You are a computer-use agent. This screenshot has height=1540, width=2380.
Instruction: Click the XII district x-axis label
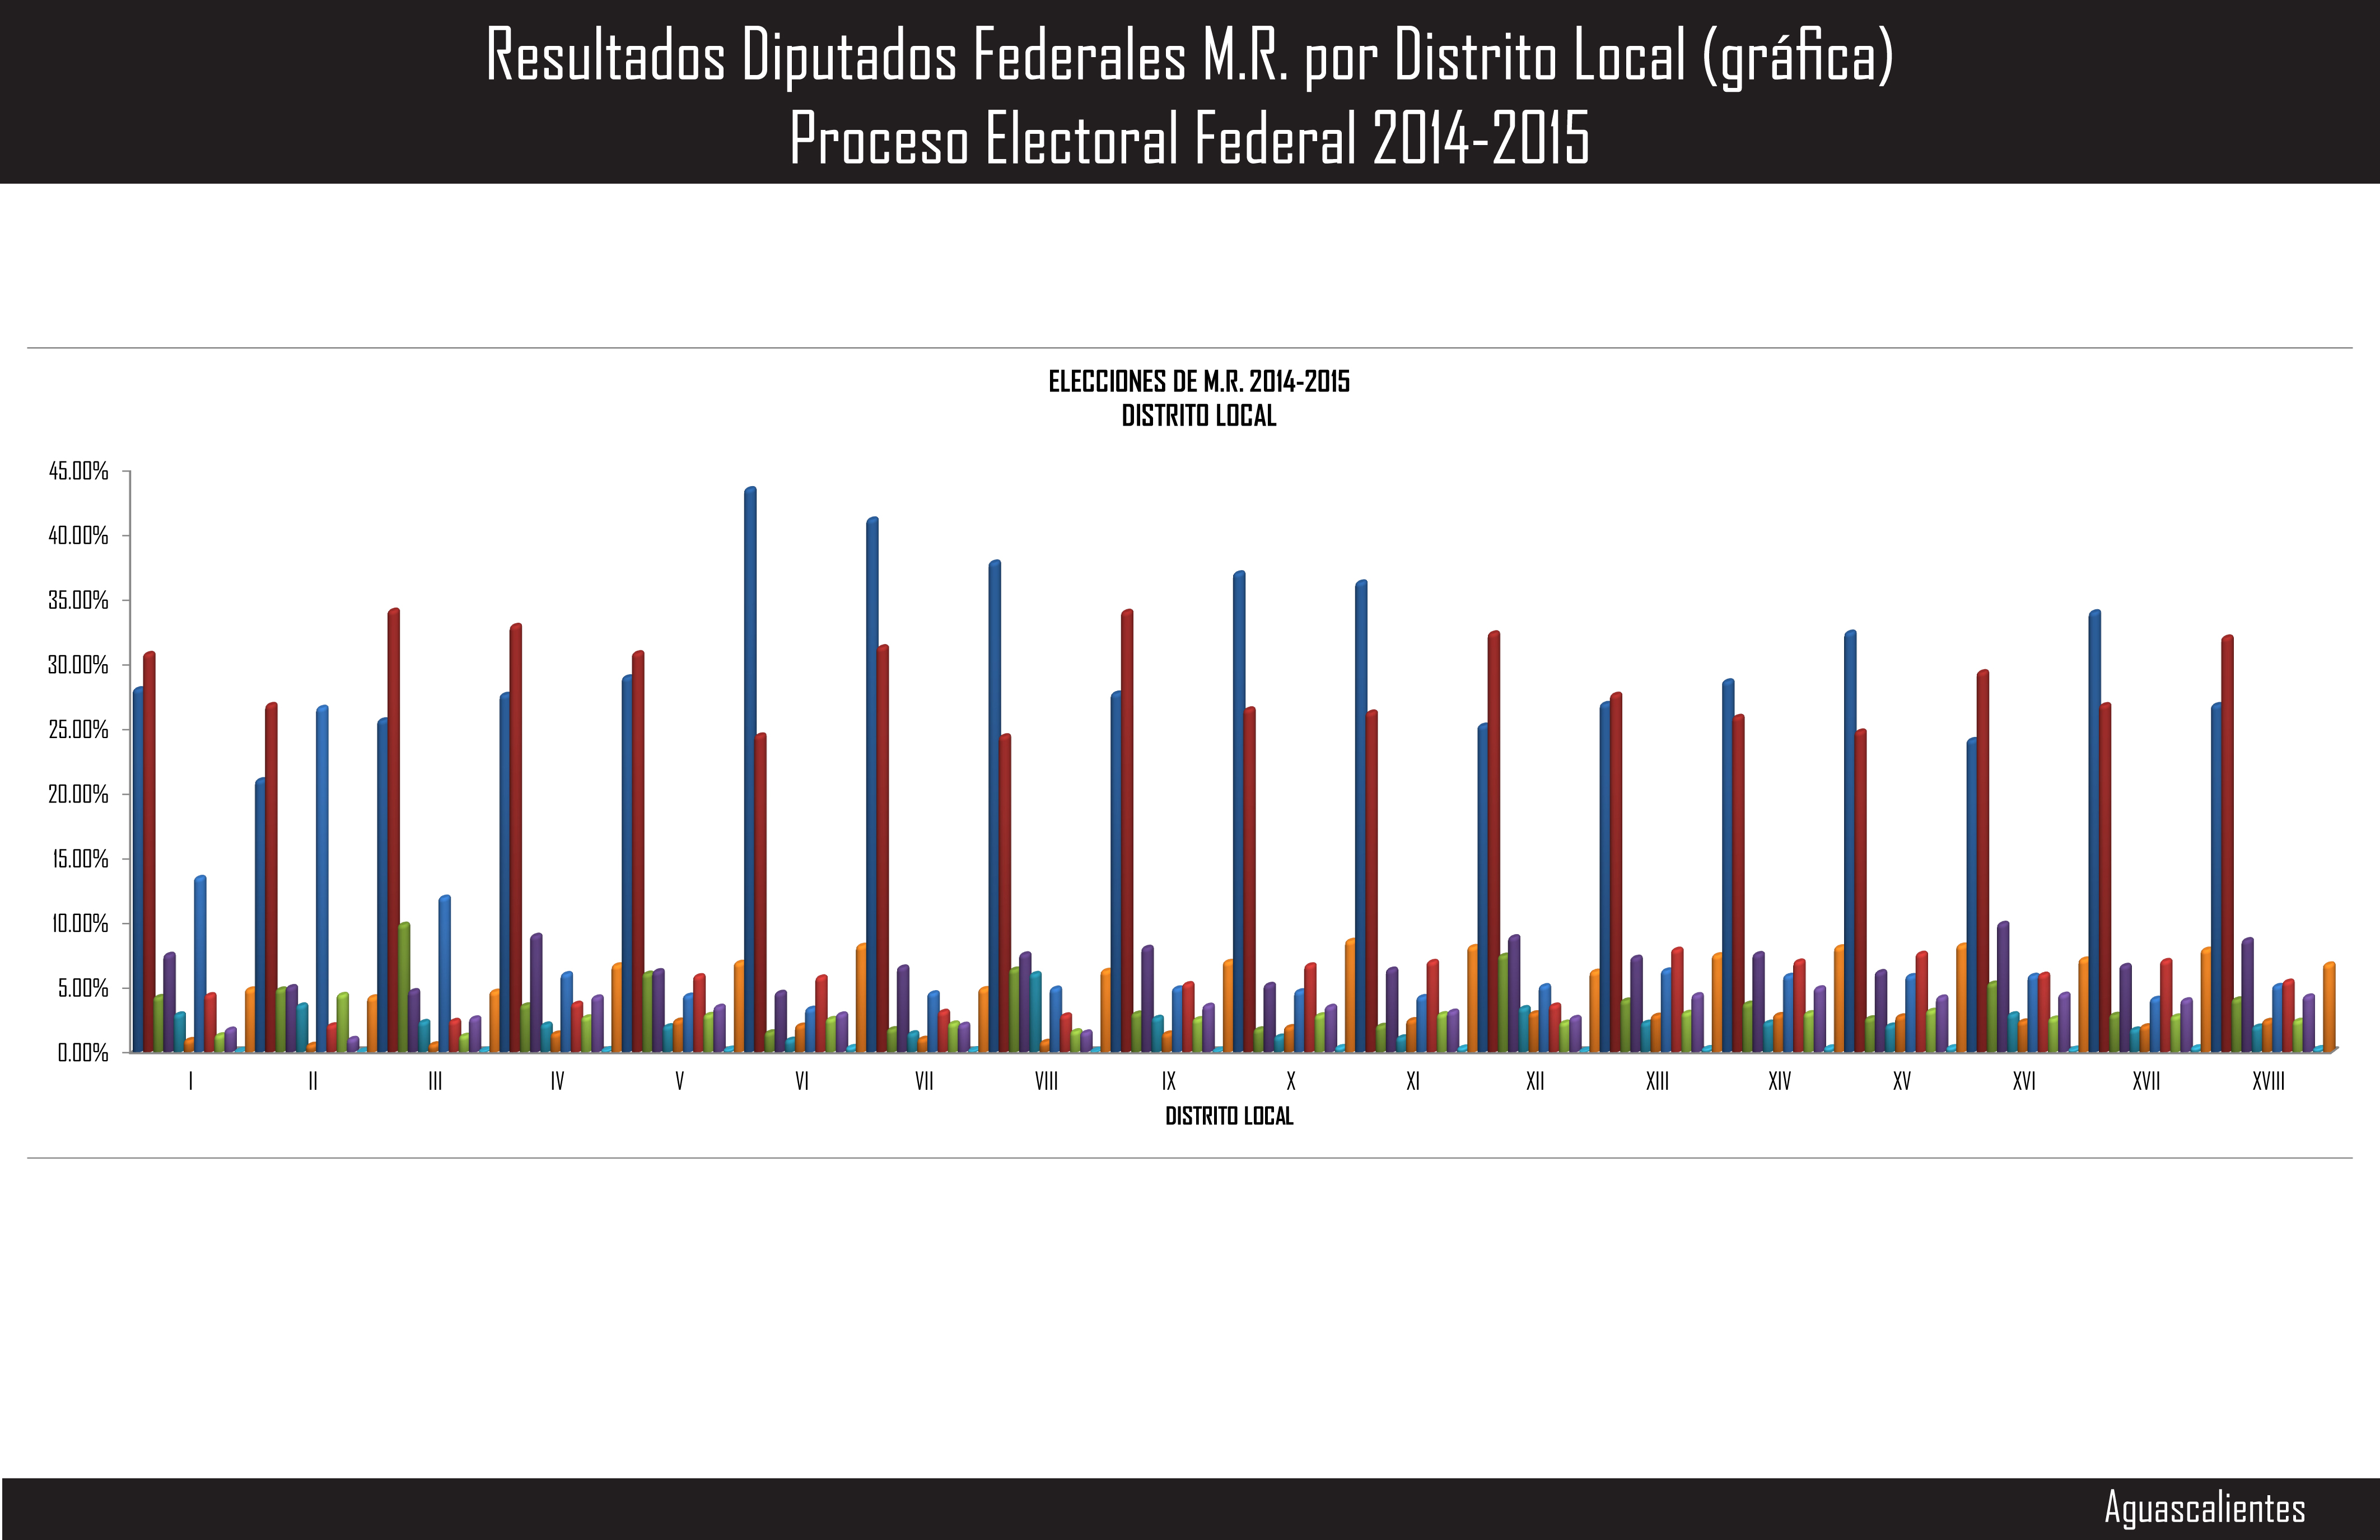[1535, 1081]
